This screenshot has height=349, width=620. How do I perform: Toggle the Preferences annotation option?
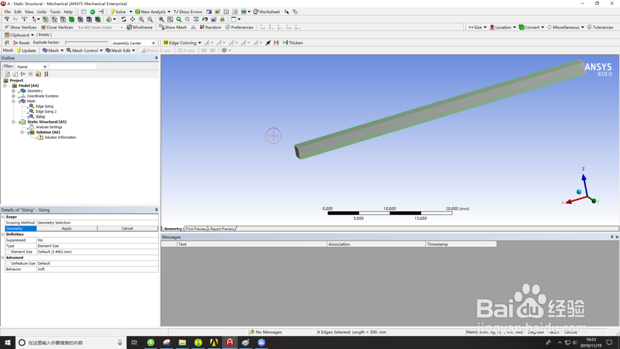coord(239,27)
